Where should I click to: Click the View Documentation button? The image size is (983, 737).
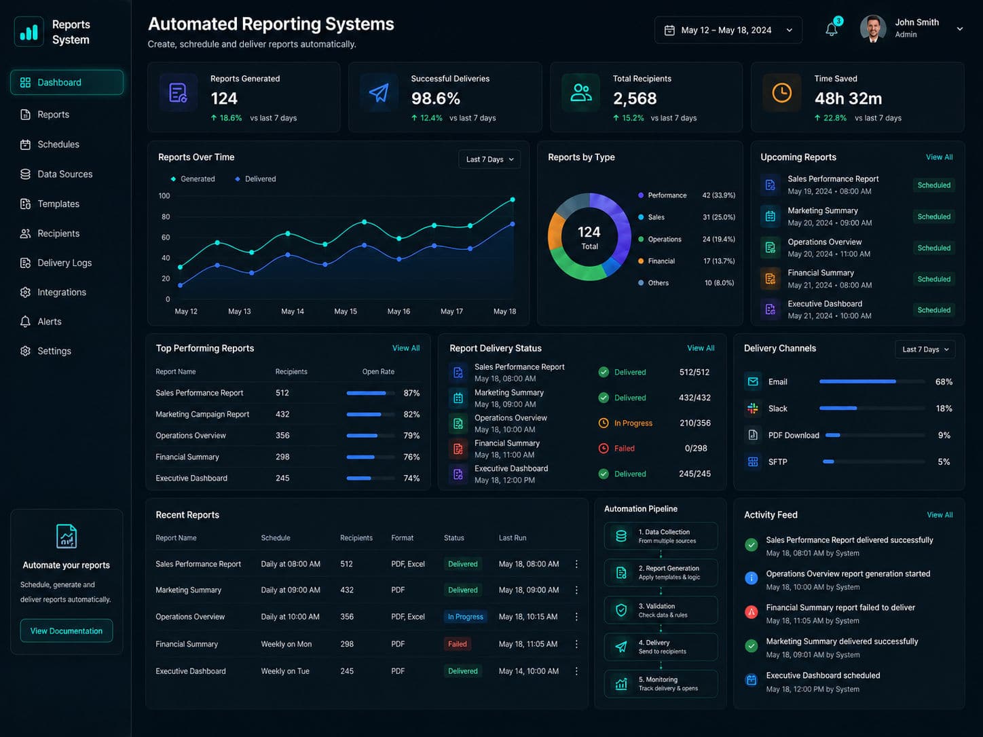click(x=67, y=631)
